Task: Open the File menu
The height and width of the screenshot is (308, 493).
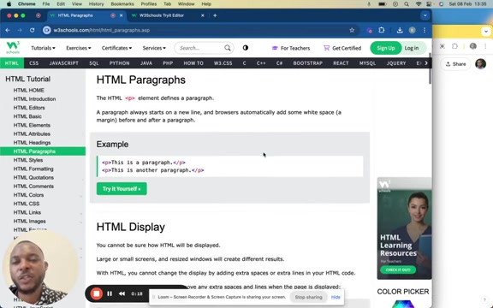Action: click(x=46, y=4)
